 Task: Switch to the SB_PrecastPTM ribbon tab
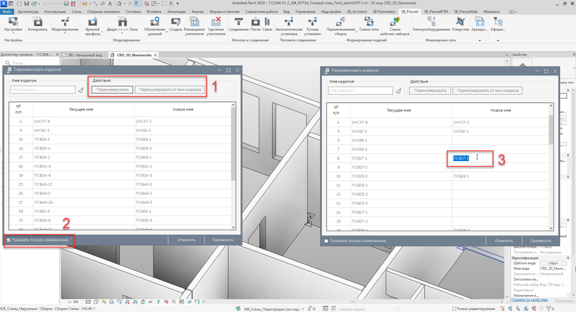coord(436,12)
